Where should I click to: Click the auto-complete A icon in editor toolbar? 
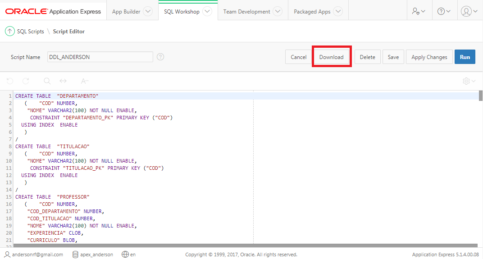click(x=84, y=81)
